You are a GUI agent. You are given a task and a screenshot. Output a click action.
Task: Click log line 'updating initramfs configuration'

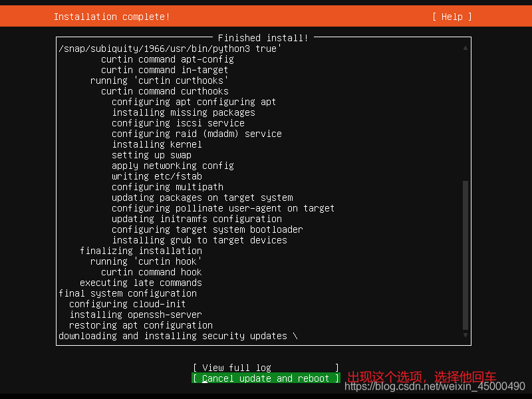click(197, 219)
